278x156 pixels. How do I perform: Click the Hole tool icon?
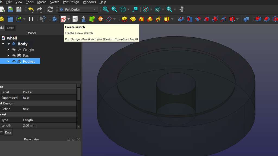189,19
